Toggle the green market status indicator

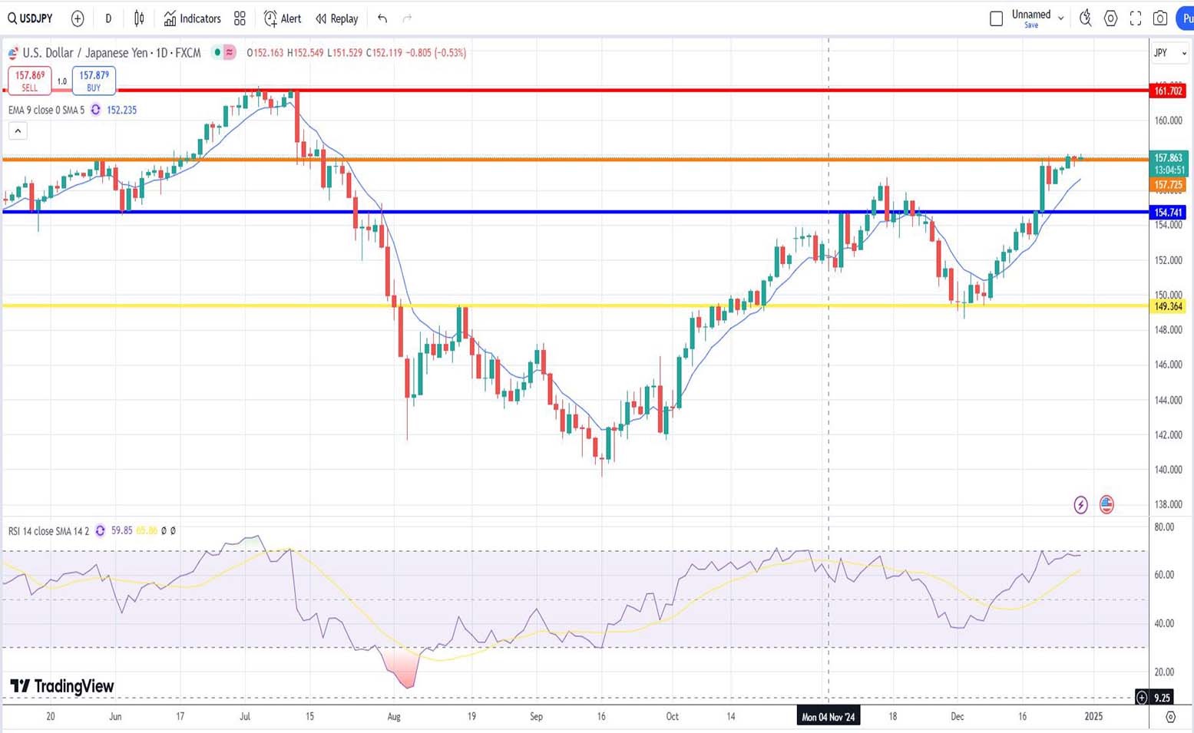218,52
